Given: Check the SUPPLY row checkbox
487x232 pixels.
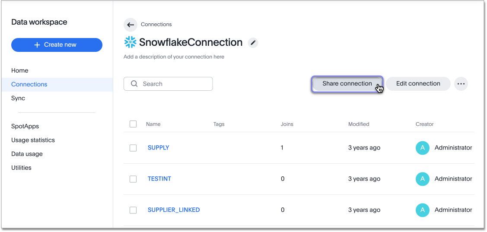Looking at the screenshot, I should tap(133, 148).
